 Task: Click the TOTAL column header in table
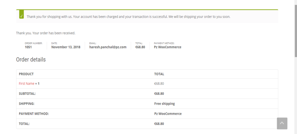click(159, 74)
